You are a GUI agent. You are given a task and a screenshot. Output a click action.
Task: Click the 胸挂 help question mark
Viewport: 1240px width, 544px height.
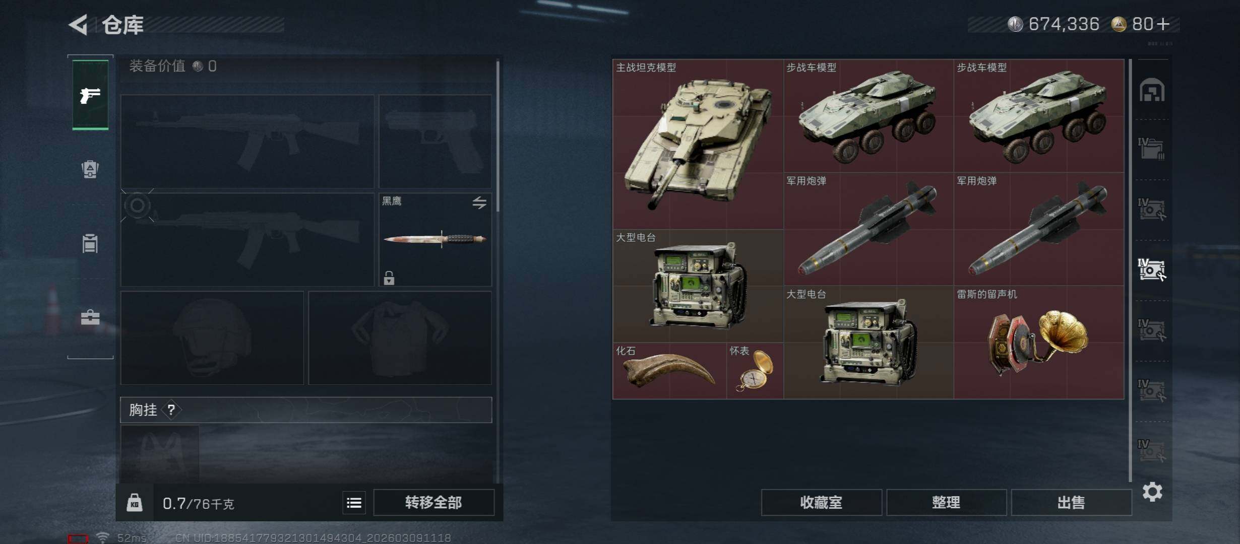point(171,410)
